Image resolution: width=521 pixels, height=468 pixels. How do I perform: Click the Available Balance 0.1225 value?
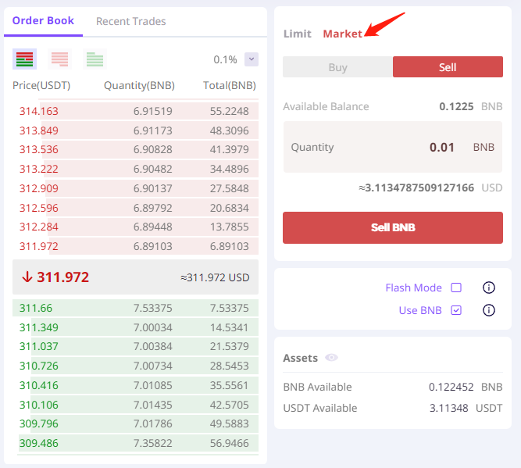[x=456, y=106]
